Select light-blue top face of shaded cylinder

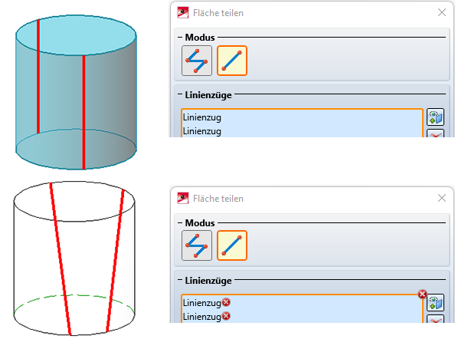pyautogui.click(x=76, y=35)
